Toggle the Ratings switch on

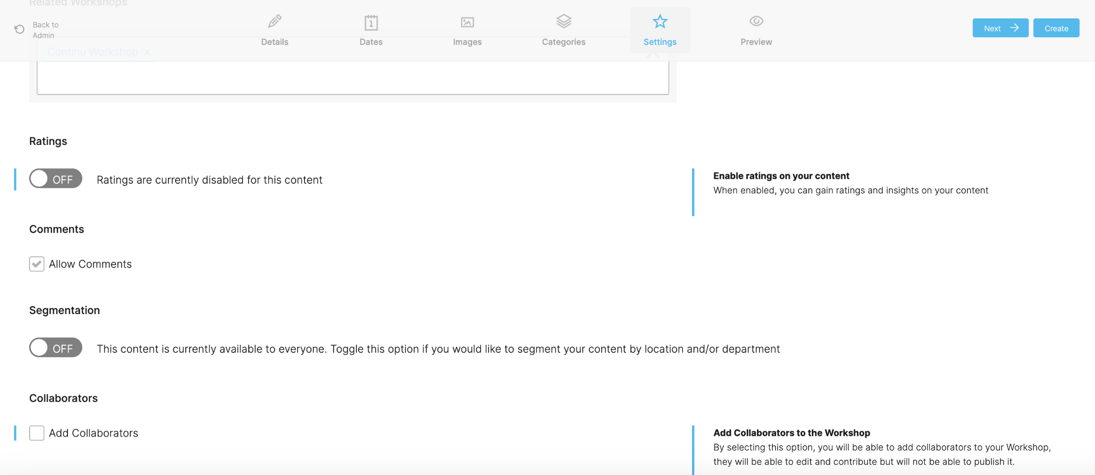coord(56,179)
